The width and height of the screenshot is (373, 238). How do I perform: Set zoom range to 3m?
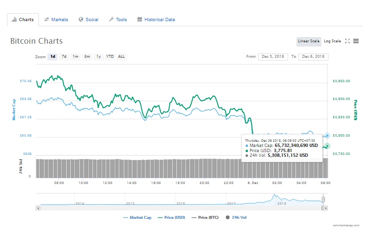(87, 57)
